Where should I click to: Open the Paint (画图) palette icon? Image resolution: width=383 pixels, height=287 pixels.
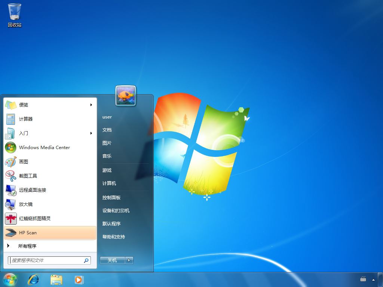[10, 161]
